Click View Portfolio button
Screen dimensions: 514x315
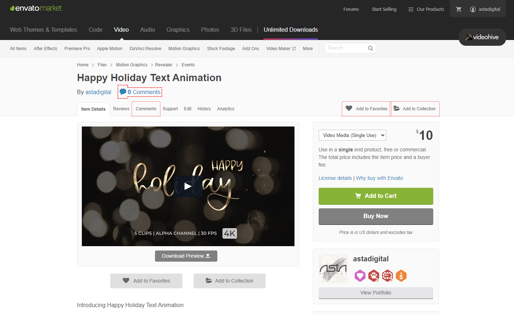(x=376, y=293)
